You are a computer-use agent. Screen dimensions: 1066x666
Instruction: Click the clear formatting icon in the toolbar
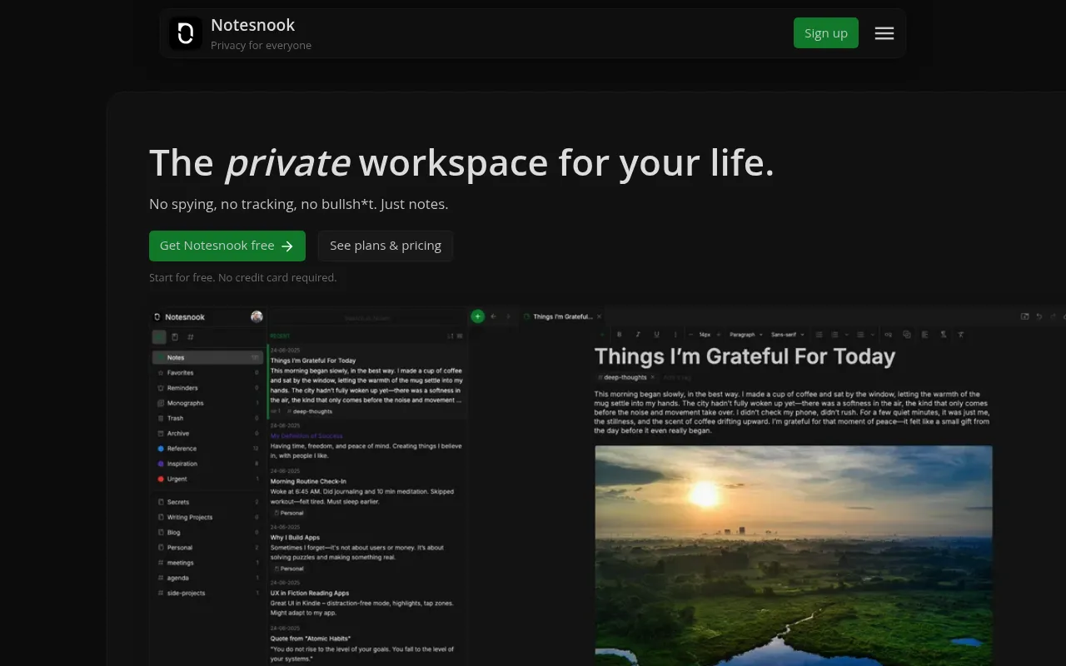961,335
